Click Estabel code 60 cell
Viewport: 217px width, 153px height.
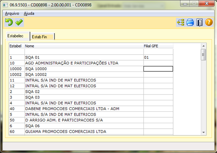(17, 132)
